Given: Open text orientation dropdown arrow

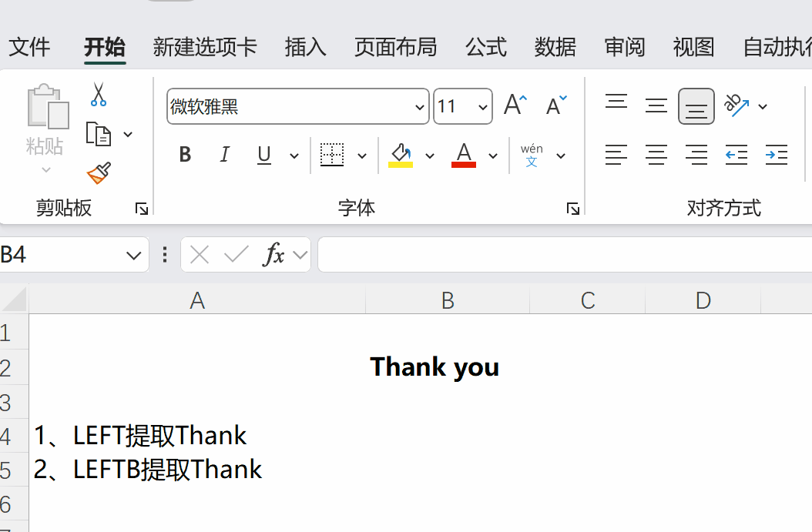Looking at the screenshot, I should 762,106.
